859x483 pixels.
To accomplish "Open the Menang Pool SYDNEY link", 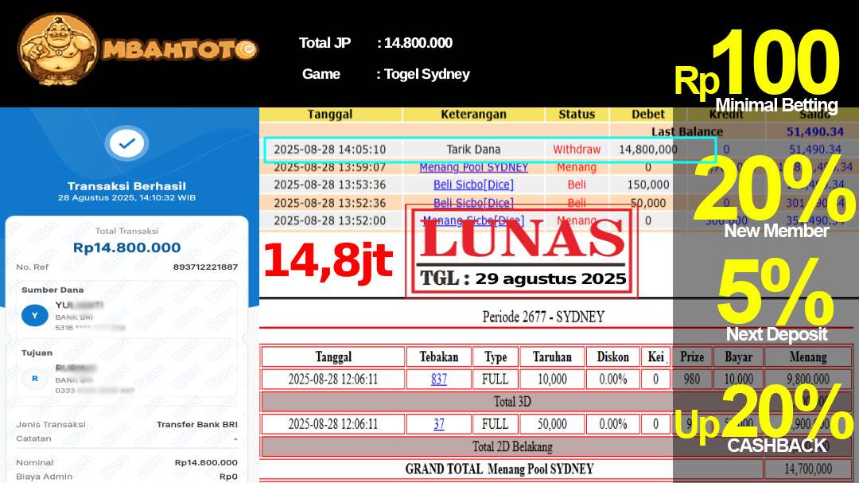I will [x=473, y=167].
